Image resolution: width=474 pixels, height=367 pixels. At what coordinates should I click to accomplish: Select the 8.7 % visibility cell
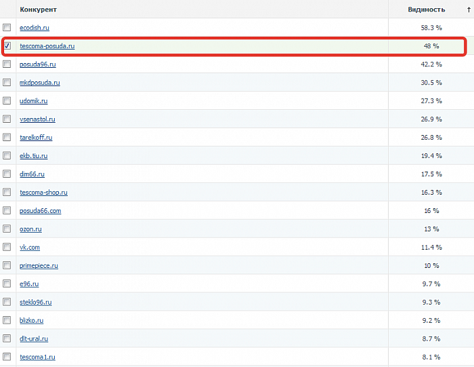point(431,339)
